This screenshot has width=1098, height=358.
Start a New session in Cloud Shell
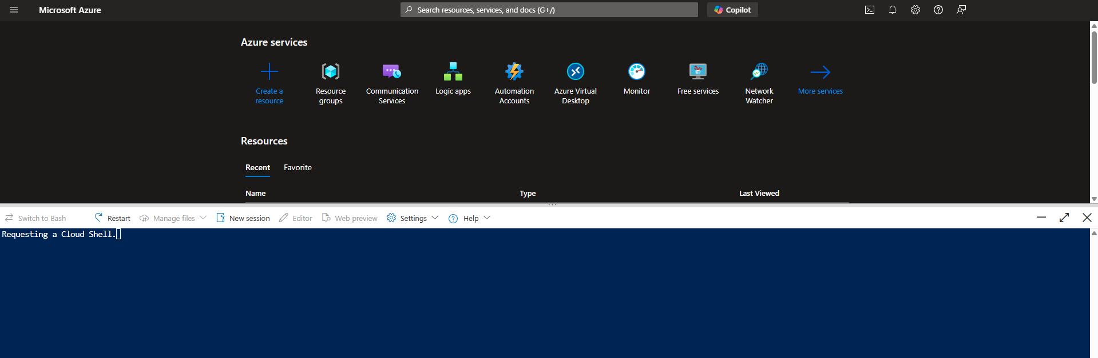243,218
